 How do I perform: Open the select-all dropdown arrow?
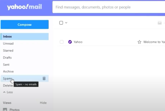66,23
